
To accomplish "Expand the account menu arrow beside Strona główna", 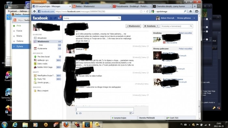I will (x=194, y=18).
